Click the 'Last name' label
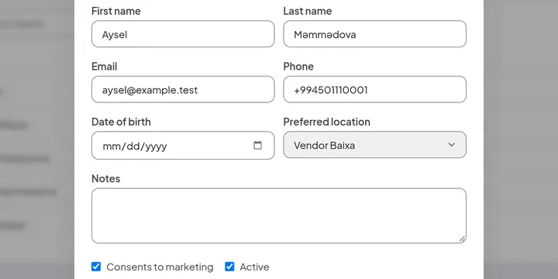The image size is (558, 279). (308, 11)
